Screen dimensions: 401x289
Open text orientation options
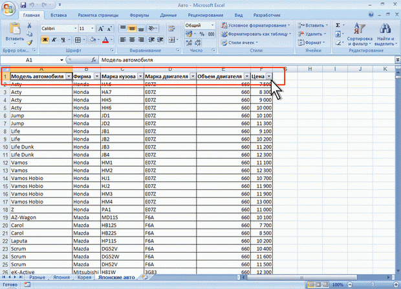153,28
